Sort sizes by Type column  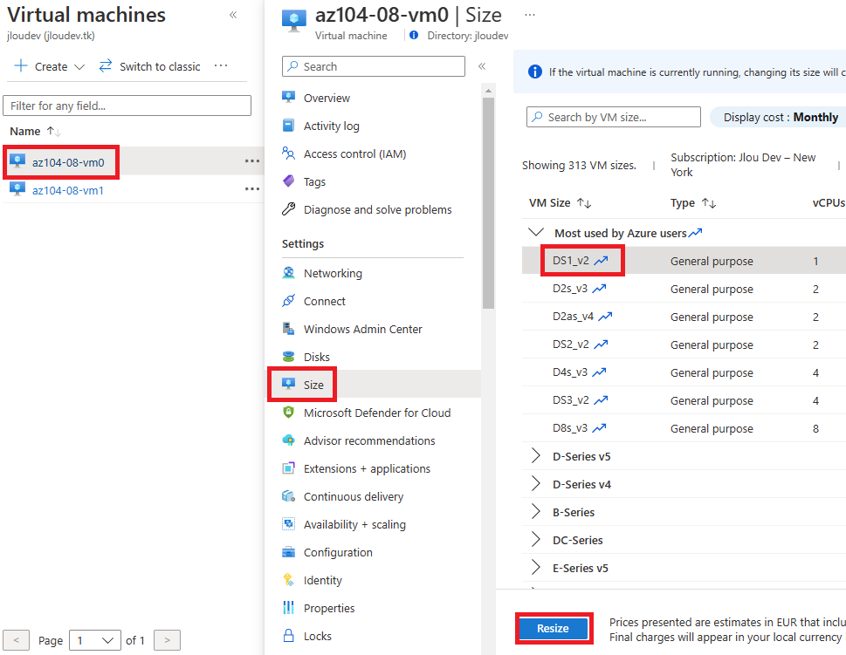pos(692,203)
